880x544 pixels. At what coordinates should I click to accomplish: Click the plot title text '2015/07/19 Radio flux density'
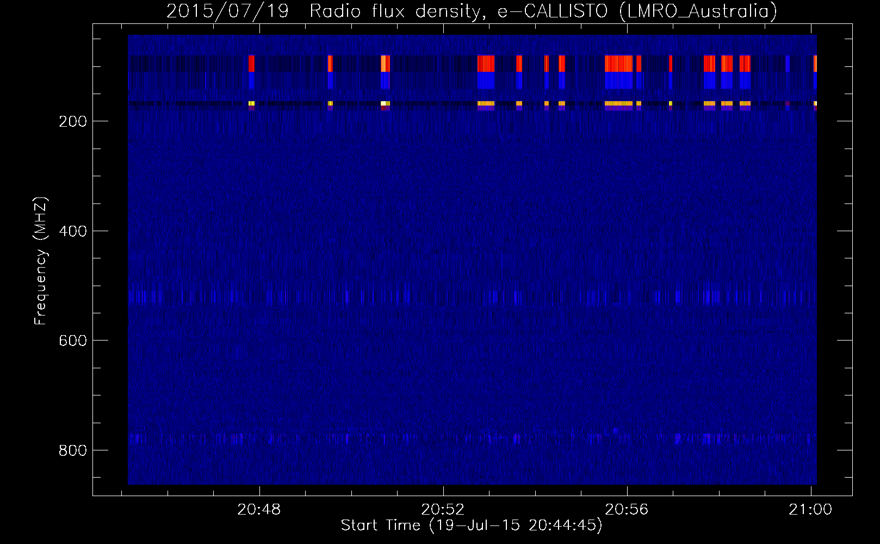326,11
